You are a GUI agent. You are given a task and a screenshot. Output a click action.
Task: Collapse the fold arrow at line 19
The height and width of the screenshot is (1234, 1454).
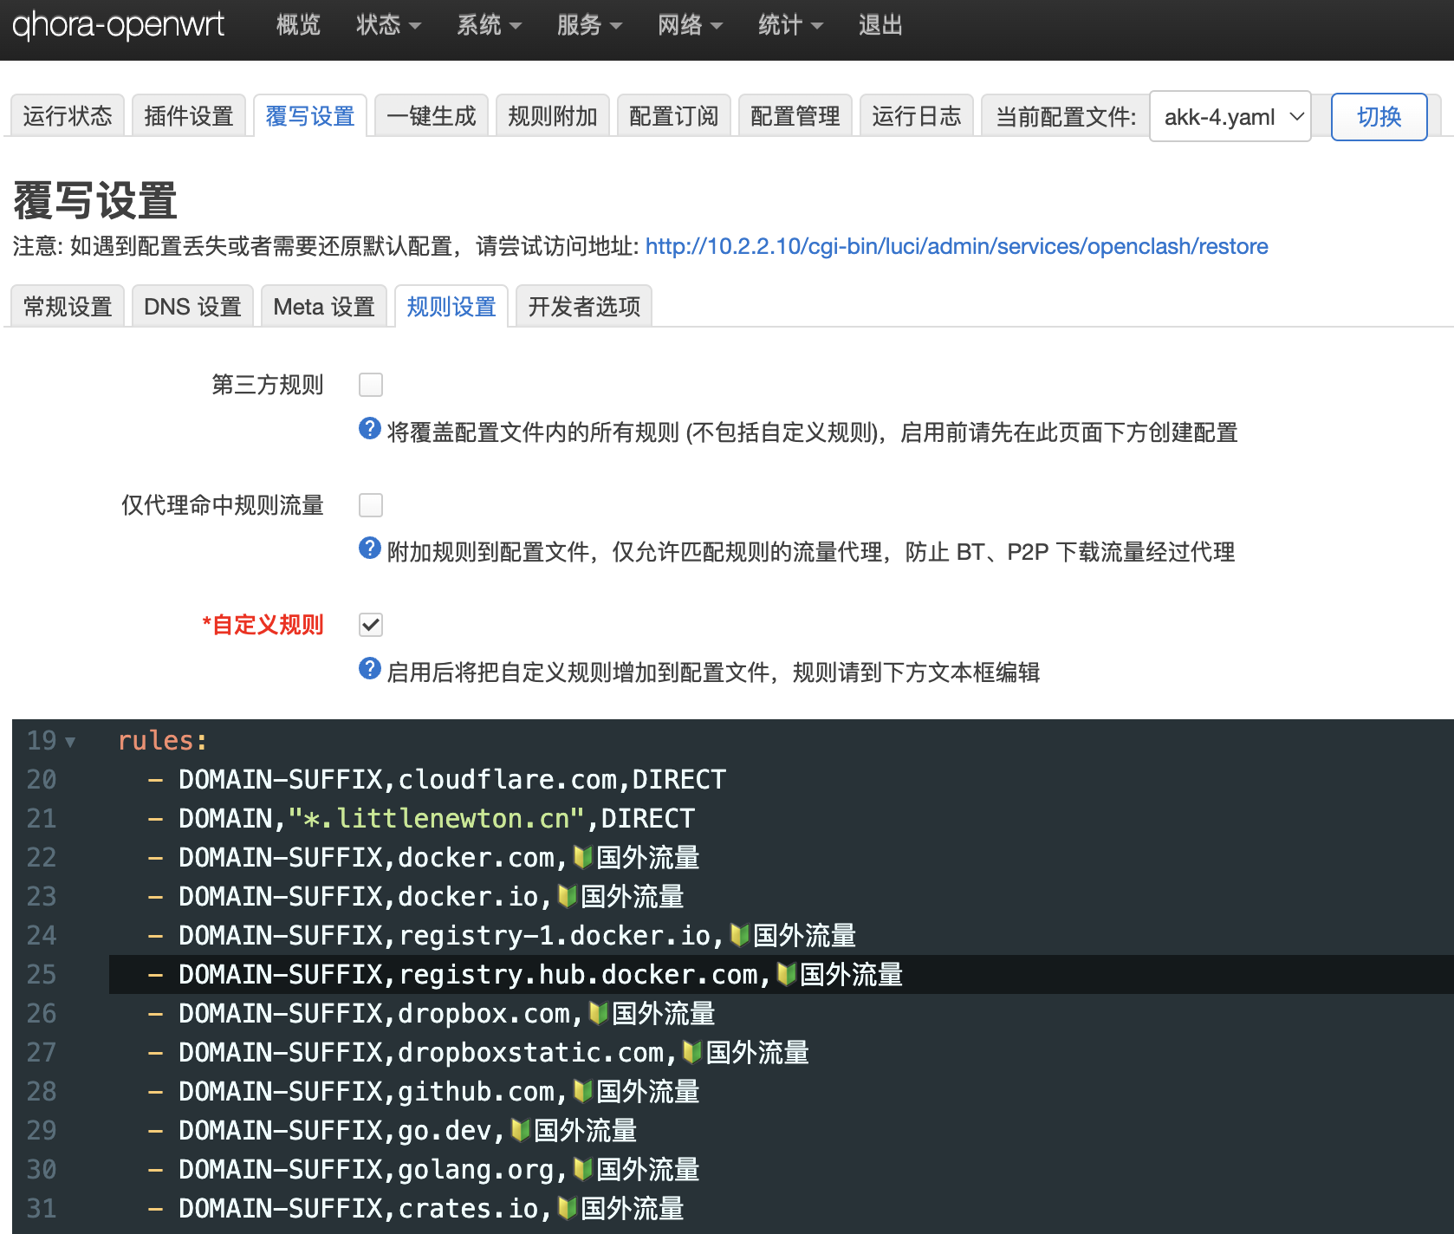click(x=70, y=742)
